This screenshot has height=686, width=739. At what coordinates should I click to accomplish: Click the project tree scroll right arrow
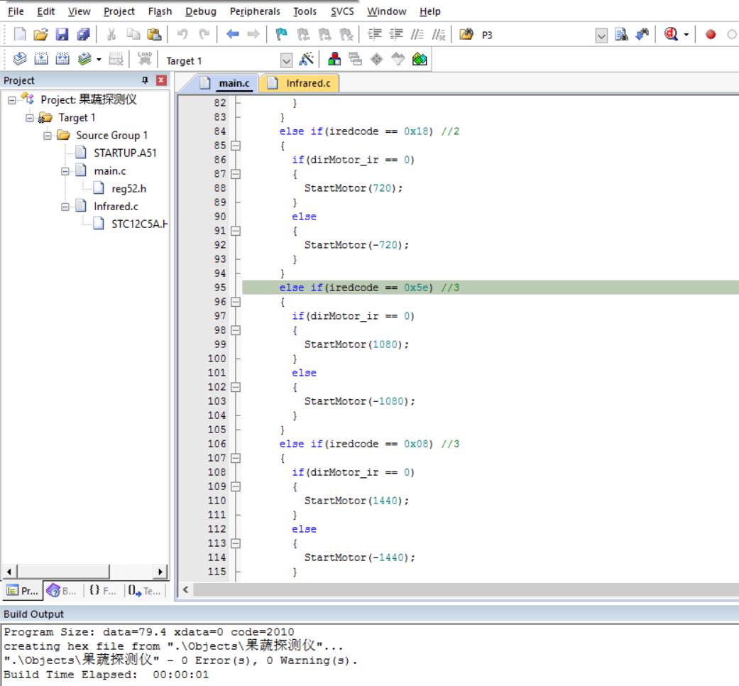[160, 572]
